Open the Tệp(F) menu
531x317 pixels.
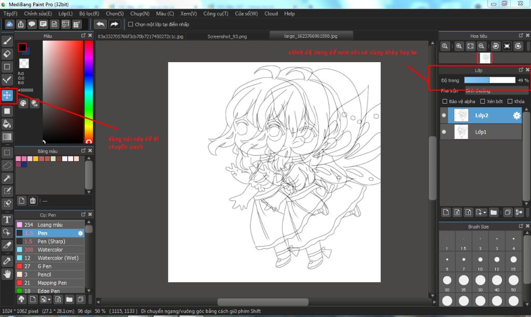point(10,13)
